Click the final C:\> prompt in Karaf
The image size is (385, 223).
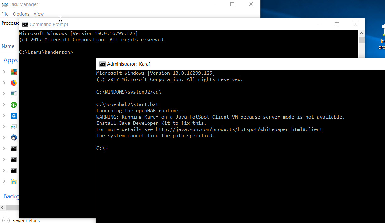(102, 148)
